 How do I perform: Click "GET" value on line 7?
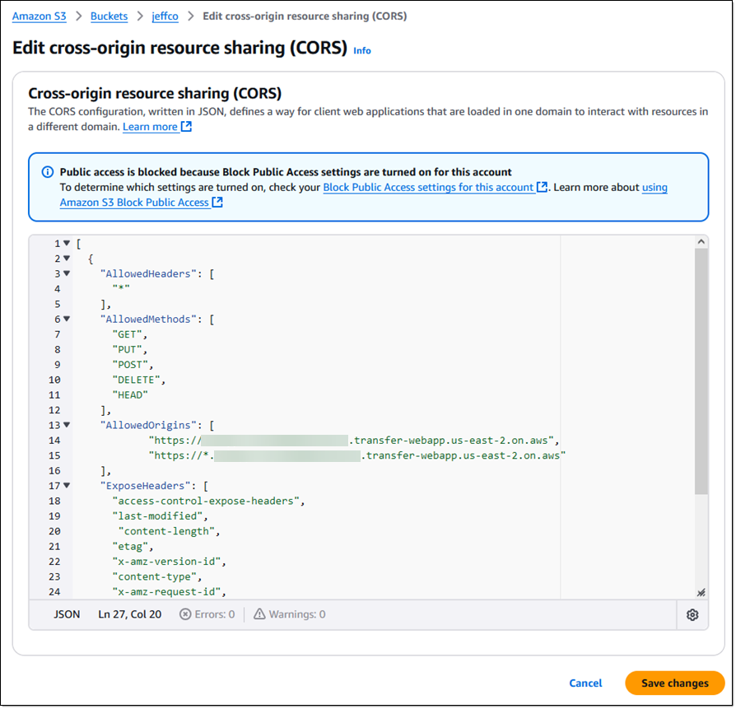128,334
